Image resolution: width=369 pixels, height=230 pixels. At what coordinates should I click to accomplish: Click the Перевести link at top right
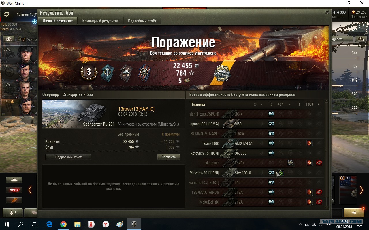coord(359,17)
